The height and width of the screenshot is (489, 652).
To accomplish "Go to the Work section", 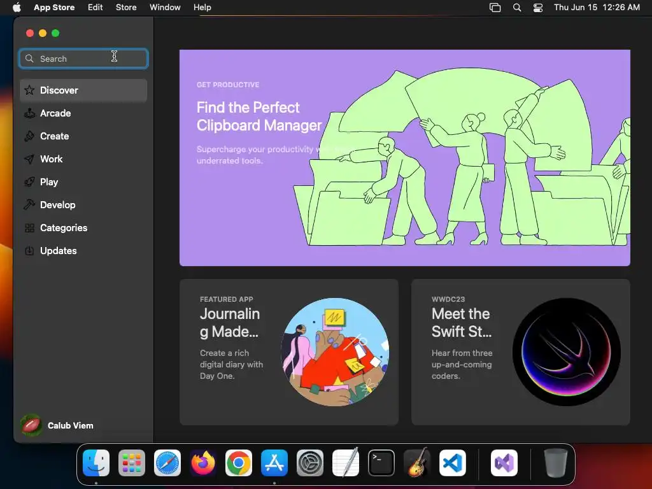I will pos(83,159).
